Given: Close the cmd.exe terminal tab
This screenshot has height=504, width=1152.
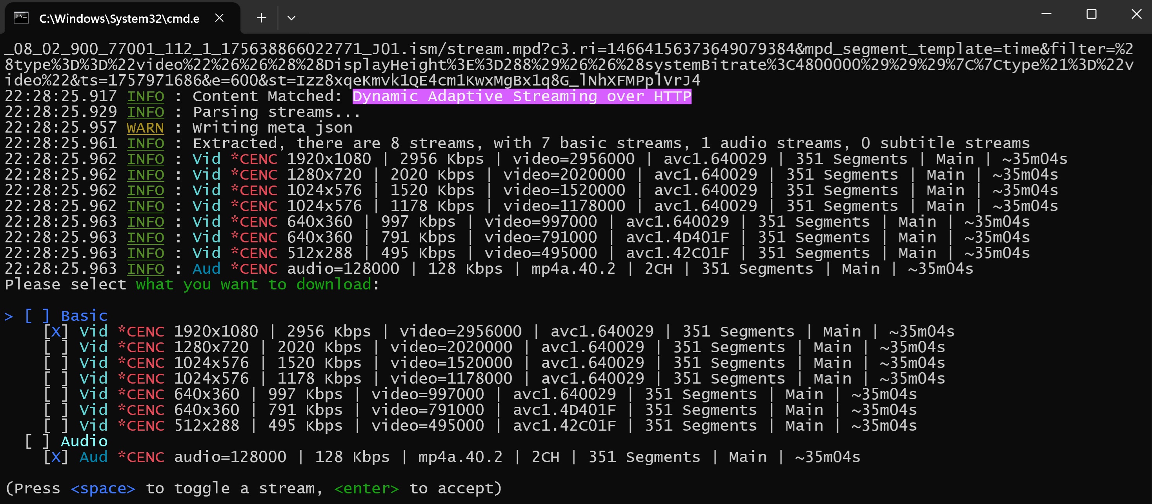Looking at the screenshot, I should (x=219, y=18).
